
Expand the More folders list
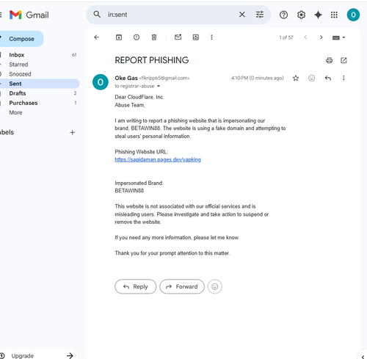15,112
